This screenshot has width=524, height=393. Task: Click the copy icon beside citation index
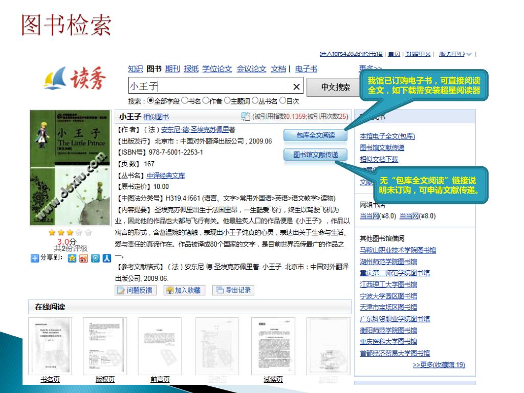[246, 116]
